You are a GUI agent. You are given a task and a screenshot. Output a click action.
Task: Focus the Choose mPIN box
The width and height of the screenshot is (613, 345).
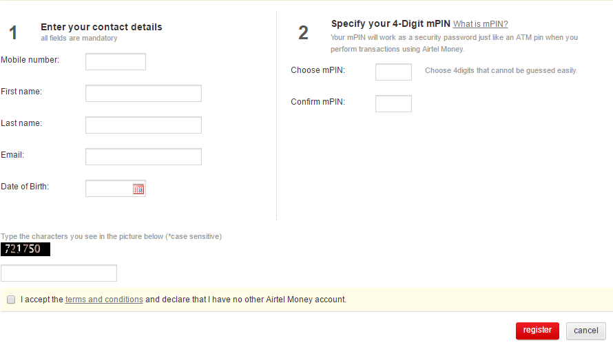click(393, 72)
